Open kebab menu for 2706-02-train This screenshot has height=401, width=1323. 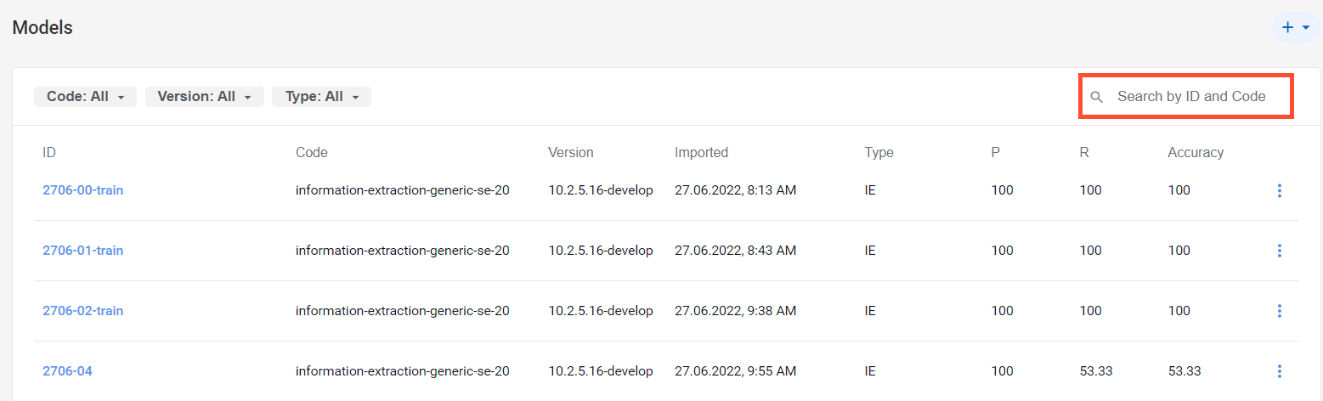[x=1280, y=311]
